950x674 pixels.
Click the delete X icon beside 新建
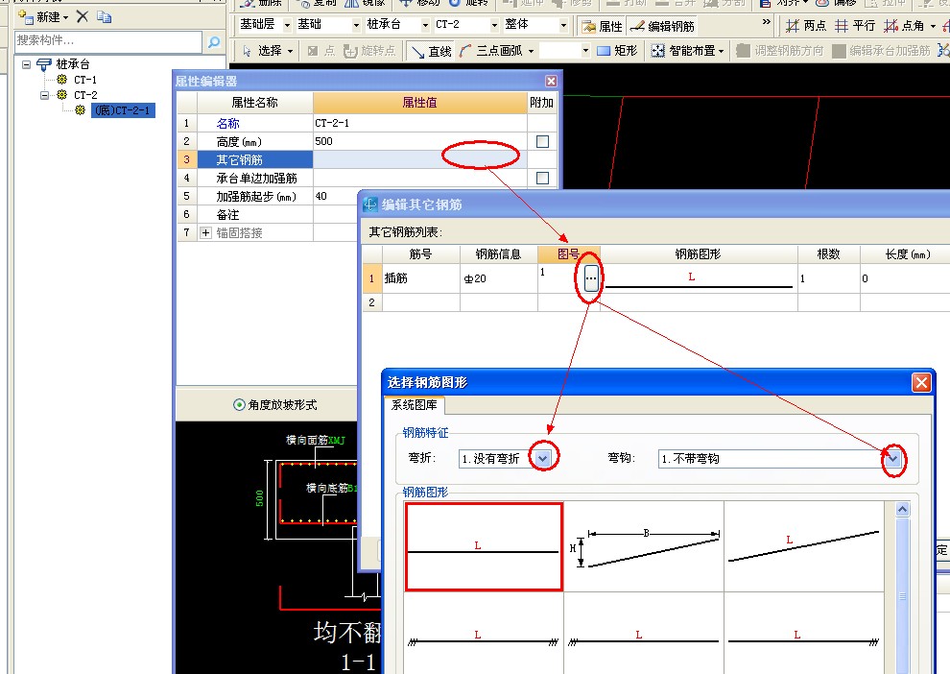click(x=83, y=16)
